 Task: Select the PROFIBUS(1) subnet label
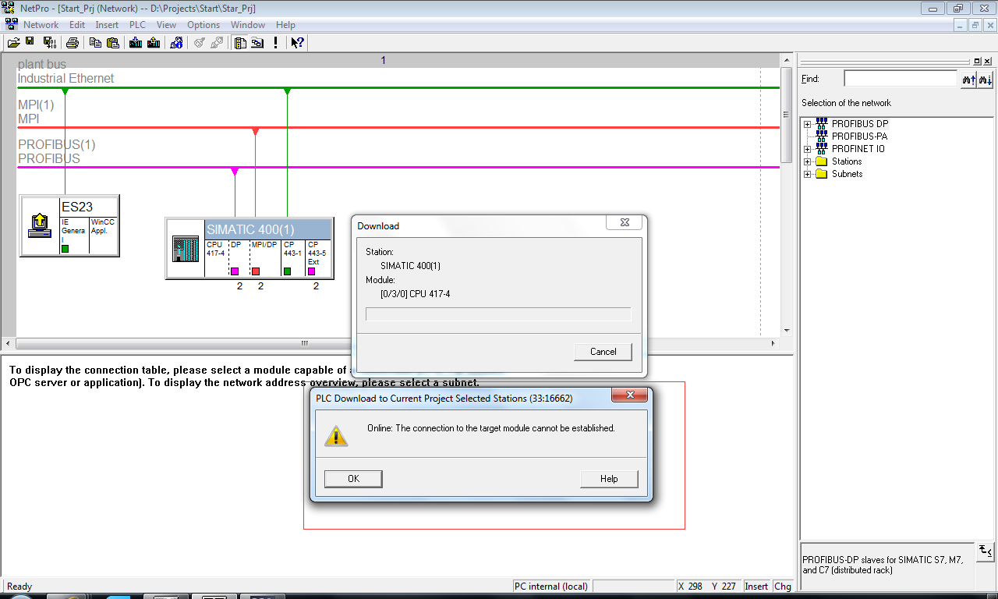pyautogui.click(x=56, y=144)
